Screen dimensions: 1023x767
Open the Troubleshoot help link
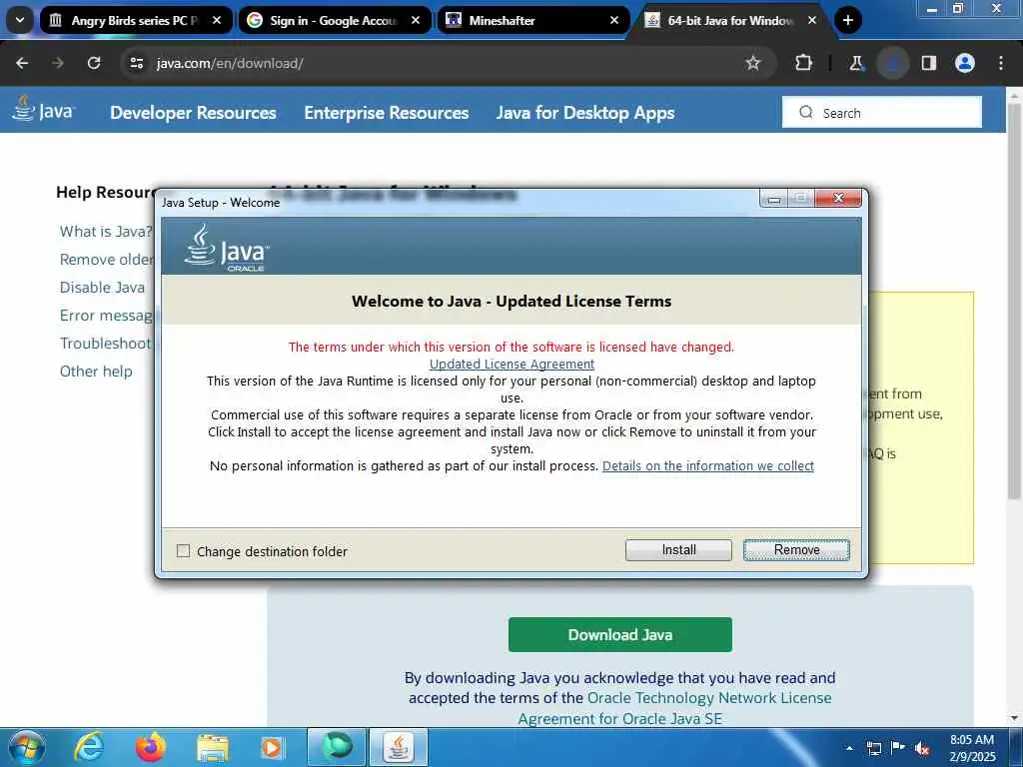(106, 344)
